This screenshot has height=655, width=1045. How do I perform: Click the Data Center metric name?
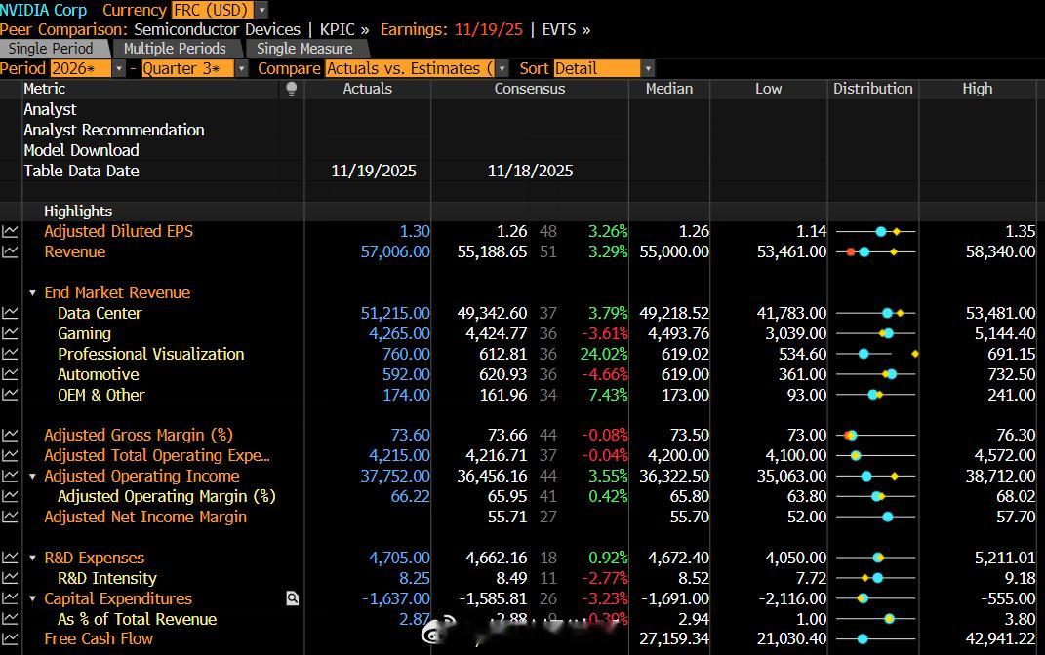point(100,313)
